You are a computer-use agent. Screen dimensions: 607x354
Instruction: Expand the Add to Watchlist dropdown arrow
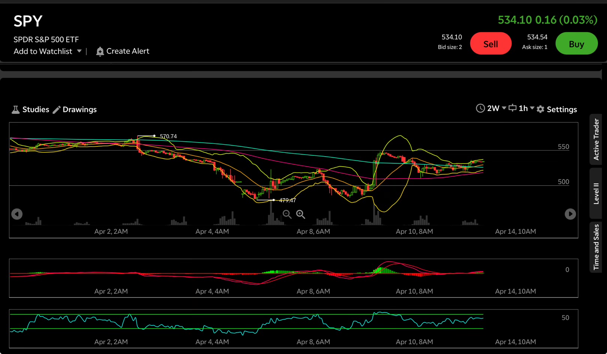pos(79,51)
